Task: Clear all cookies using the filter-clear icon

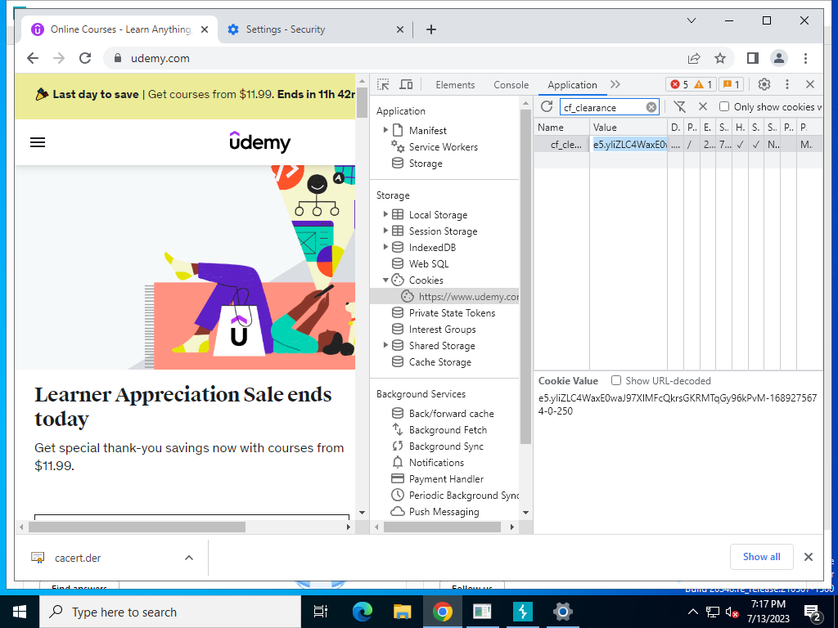Action: pyautogui.click(x=679, y=107)
